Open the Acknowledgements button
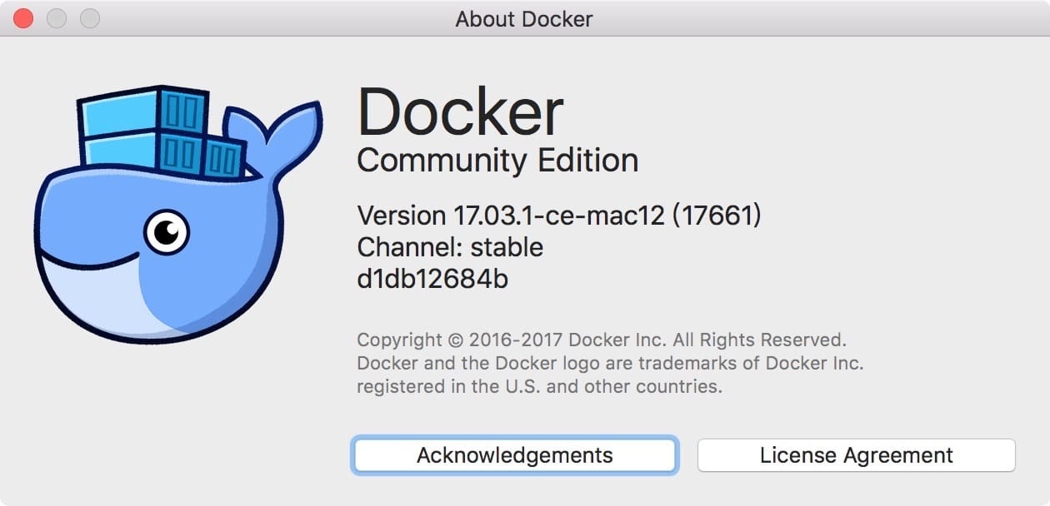This screenshot has height=506, width=1050. click(514, 455)
